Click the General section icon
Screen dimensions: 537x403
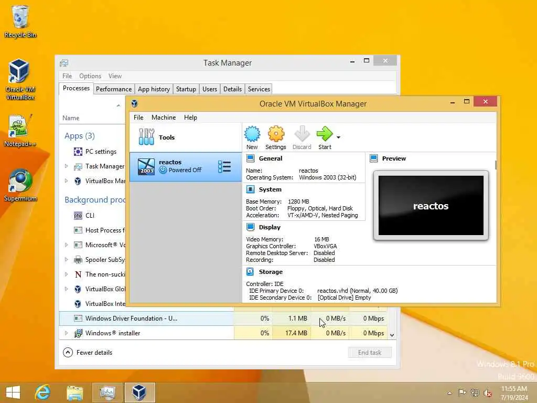tap(250, 158)
